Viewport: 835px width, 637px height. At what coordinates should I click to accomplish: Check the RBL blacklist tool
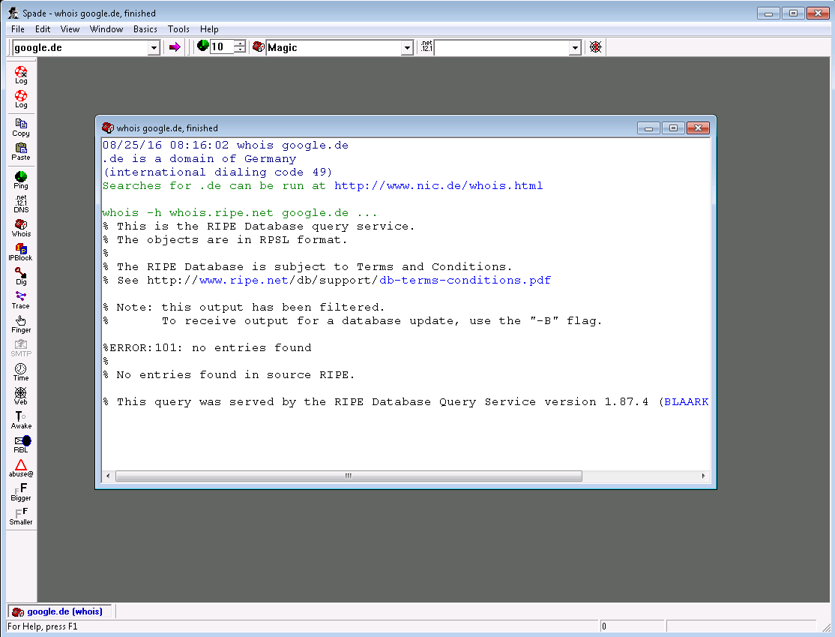(21, 444)
